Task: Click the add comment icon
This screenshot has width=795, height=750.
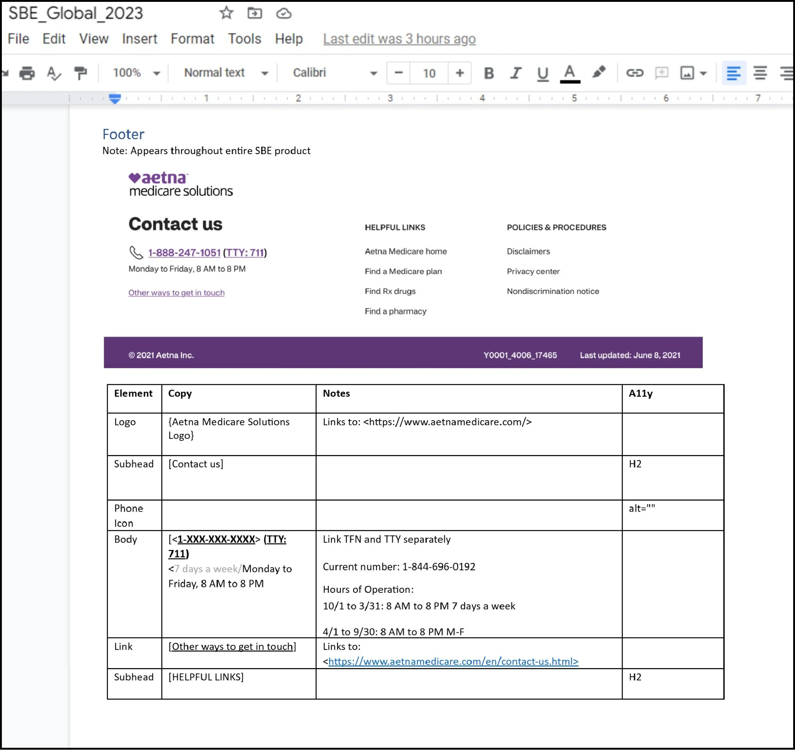Action: (x=661, y=73)
